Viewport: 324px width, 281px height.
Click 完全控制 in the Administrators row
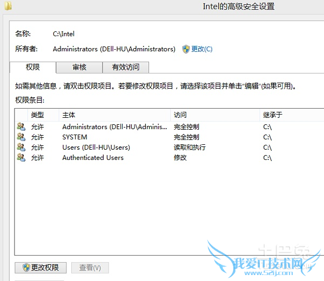[x=186, y=127]
